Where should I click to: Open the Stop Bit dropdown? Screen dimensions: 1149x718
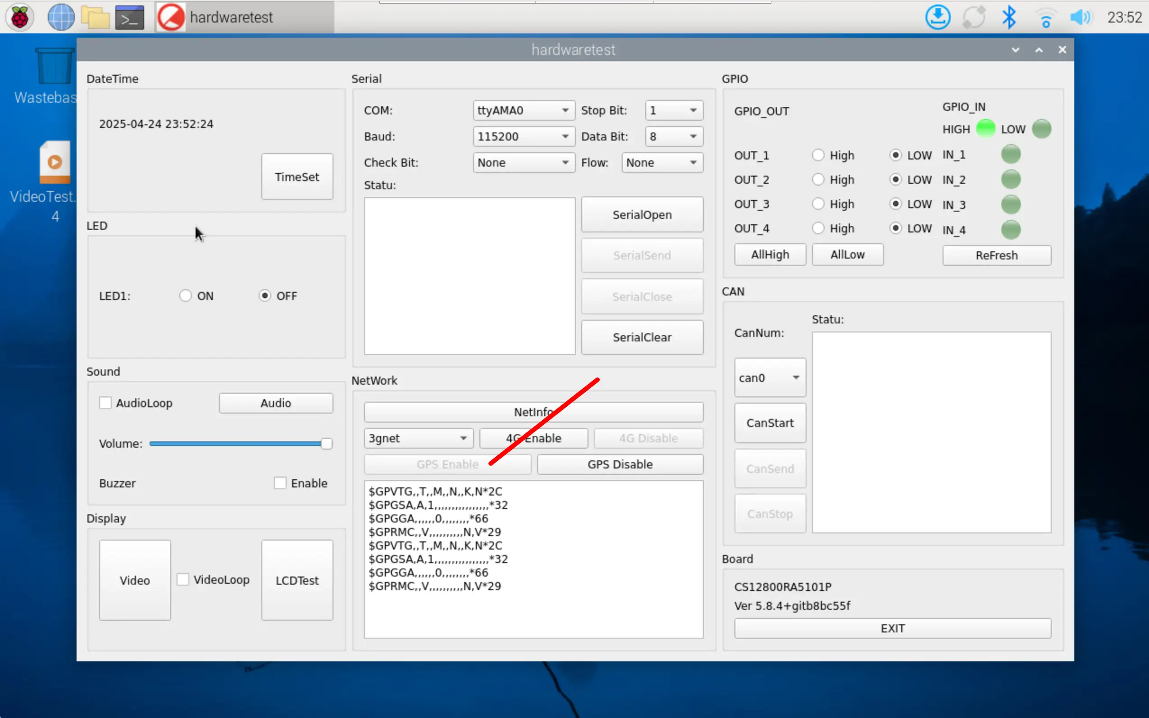[674, 110]
